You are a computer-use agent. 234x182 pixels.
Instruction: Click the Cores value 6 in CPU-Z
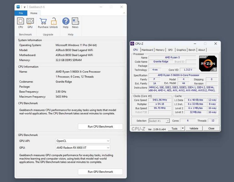(188, 121)
